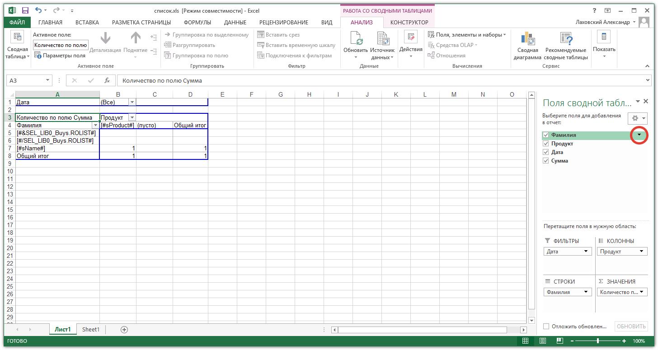Open Excel help question mark
Viewport: 658px width, 350px height.
tap(594, 10)
